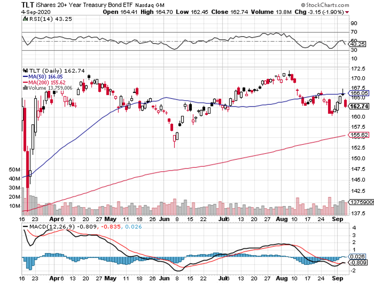This screenshot has height=283, width=374.
Task: Click the -0.809 tag on MACD right axis
Action: click(358, 263)
